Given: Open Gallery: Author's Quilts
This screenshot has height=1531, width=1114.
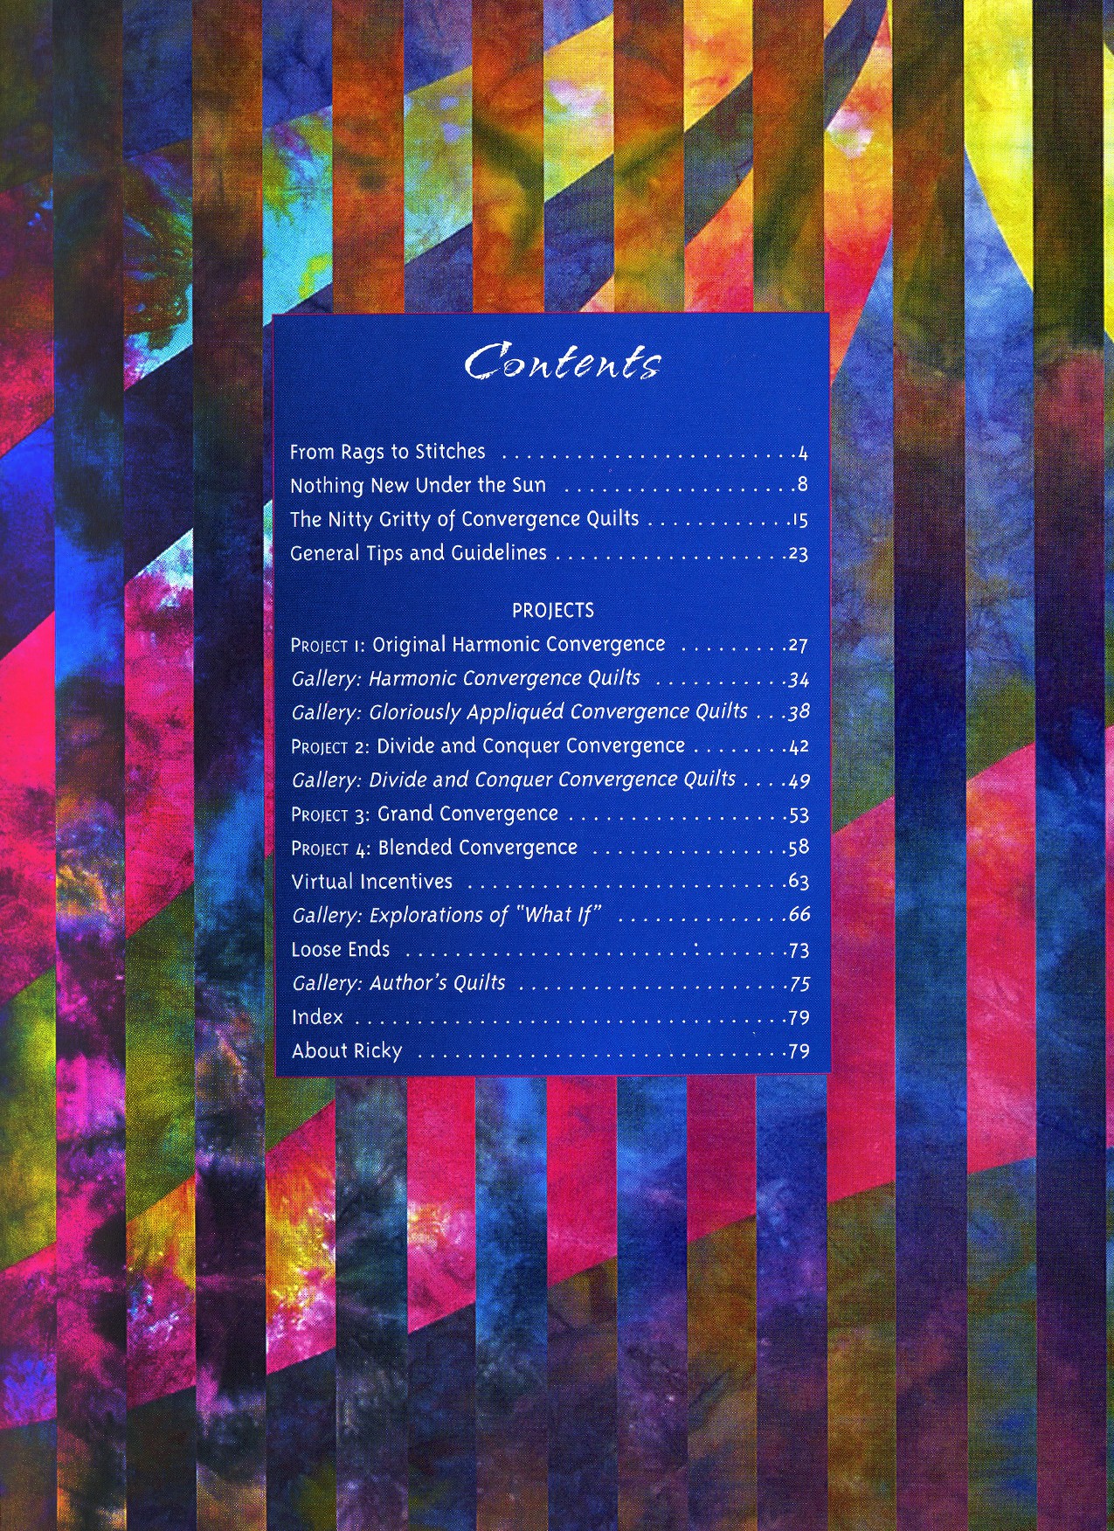Looking at the screenshot, I should point(398,983).
